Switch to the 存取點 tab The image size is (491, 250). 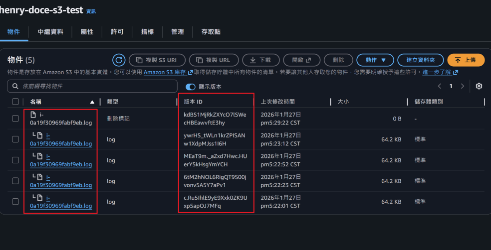click(x=211, y=32)
